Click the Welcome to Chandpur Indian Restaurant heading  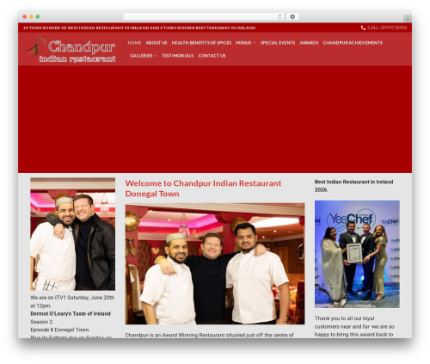click(203, 188)
